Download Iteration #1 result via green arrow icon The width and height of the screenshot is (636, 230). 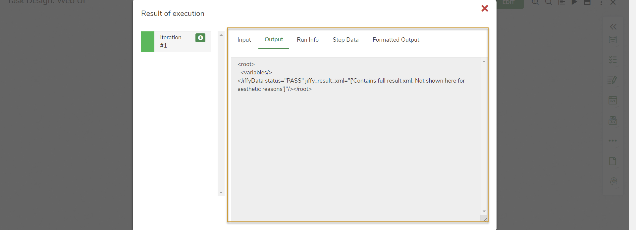(200, 38)
